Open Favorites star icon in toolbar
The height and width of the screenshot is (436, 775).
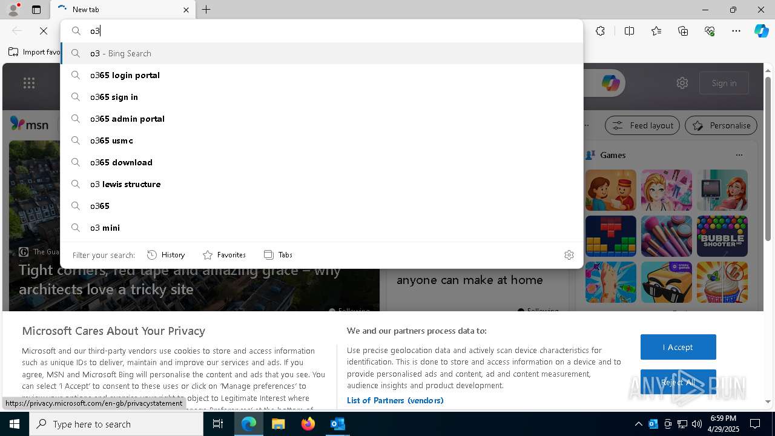pyautogui.click(x=656, y=31)
